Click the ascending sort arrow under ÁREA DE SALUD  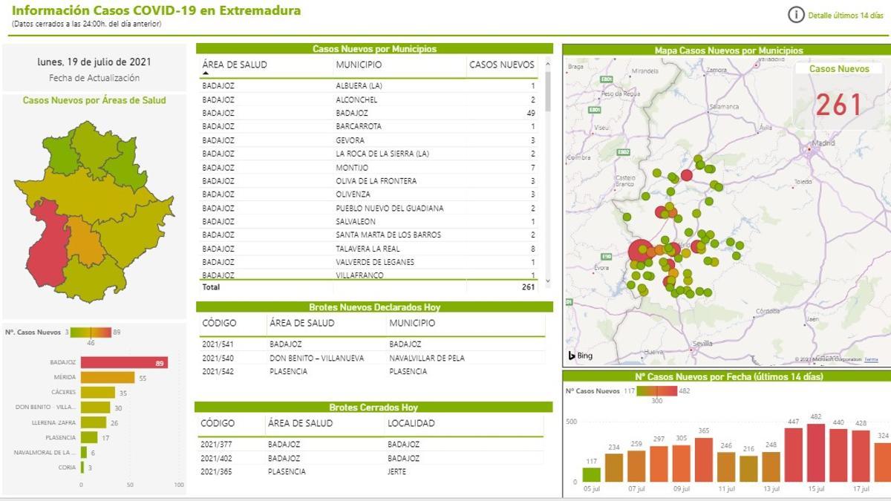[x=206, y=74]
